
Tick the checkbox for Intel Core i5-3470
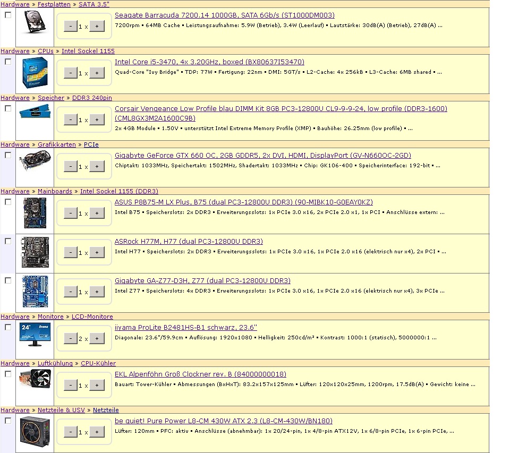8,62
